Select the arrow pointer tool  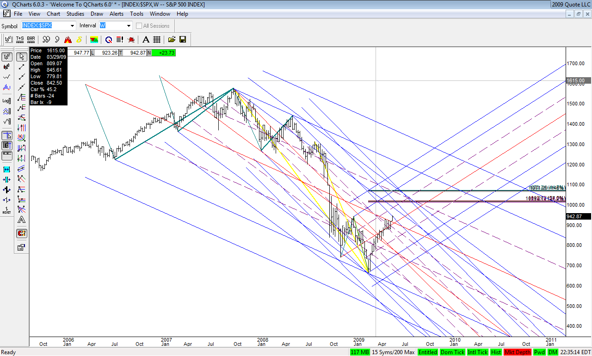coord(21,57)
